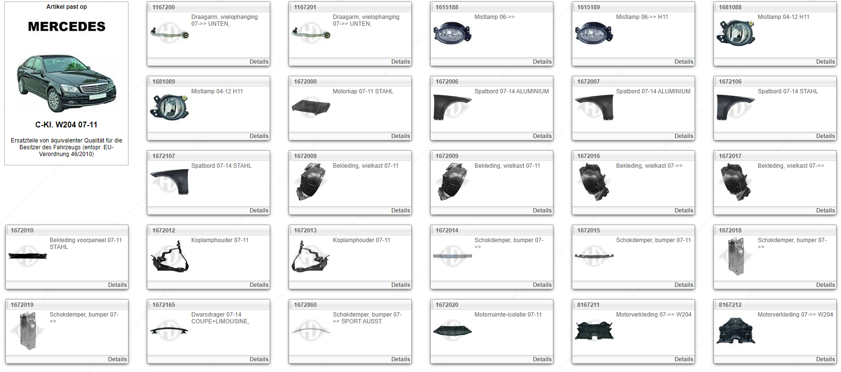The height and width of the screenshot is (372, 841).
Task: Open Details for part 1167201
Action: 401,62
